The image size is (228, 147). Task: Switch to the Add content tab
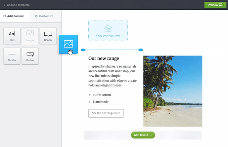(14, 16)
